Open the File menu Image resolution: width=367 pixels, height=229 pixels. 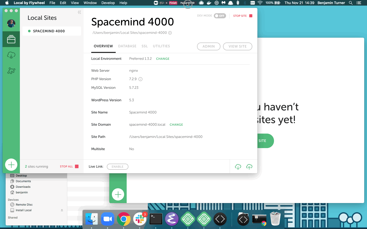click(x=52, y=3)
